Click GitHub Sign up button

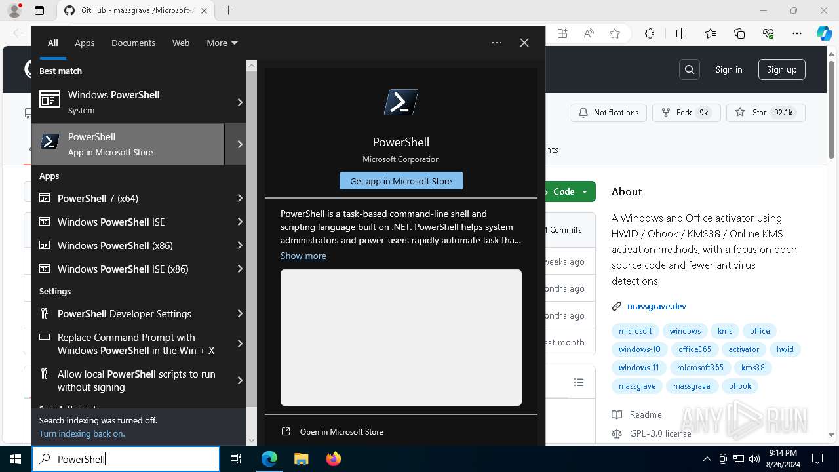782,69
